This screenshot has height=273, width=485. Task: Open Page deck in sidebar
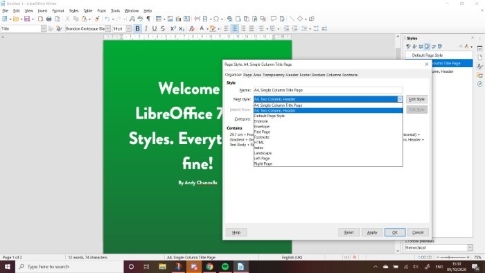point(479,58)
